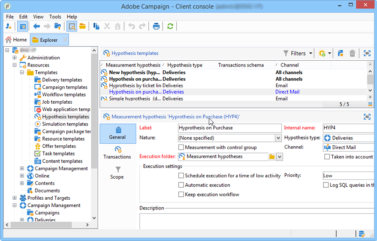
Task: Click the go-to-parent-folder toolbar icon
Action: pyautogui.click(x=58, y=26)
